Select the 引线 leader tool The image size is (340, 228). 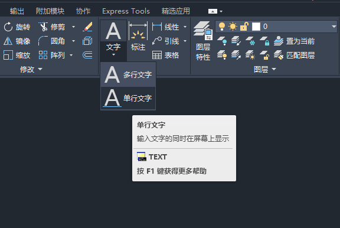tap(166, 41)
